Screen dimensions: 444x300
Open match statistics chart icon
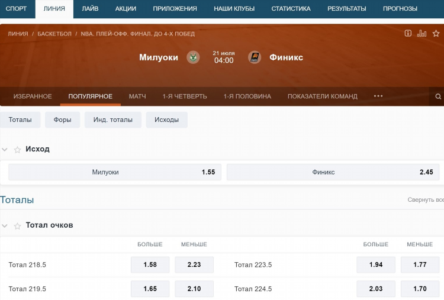coord(422,33)
